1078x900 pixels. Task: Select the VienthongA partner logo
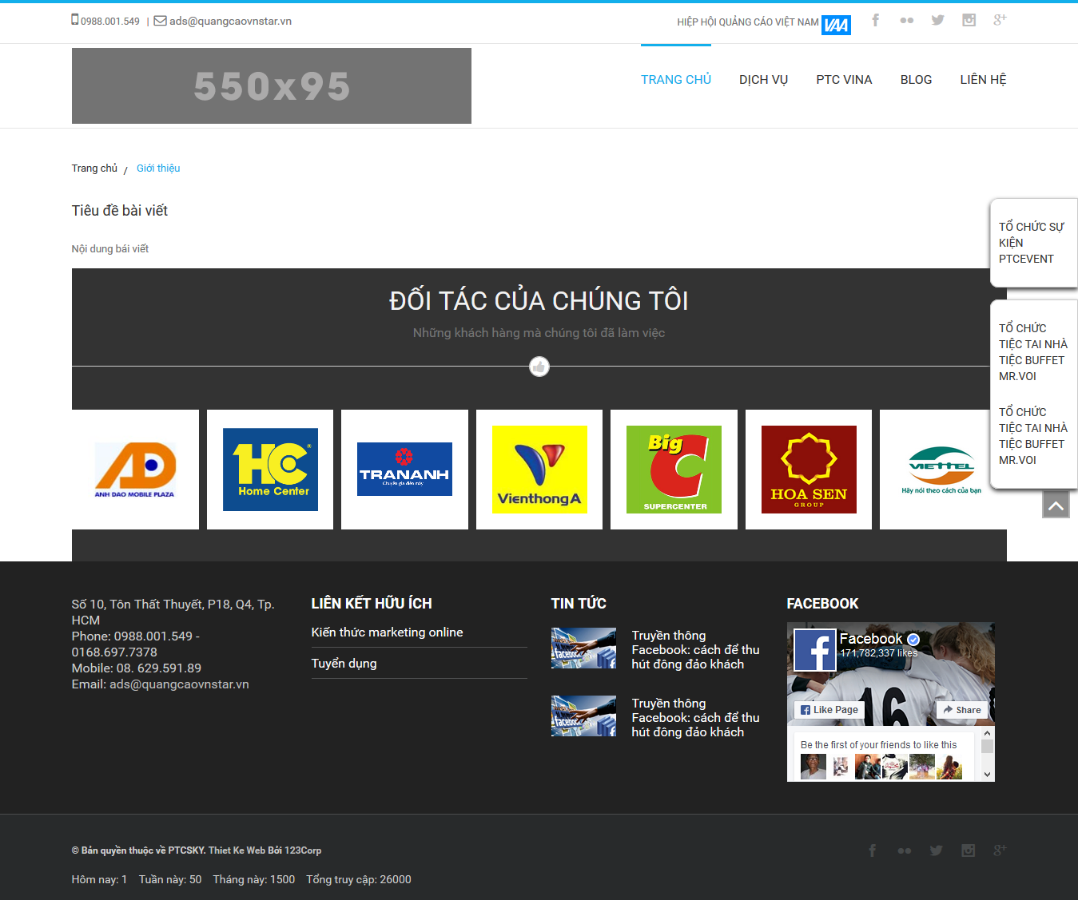point(539,470)
